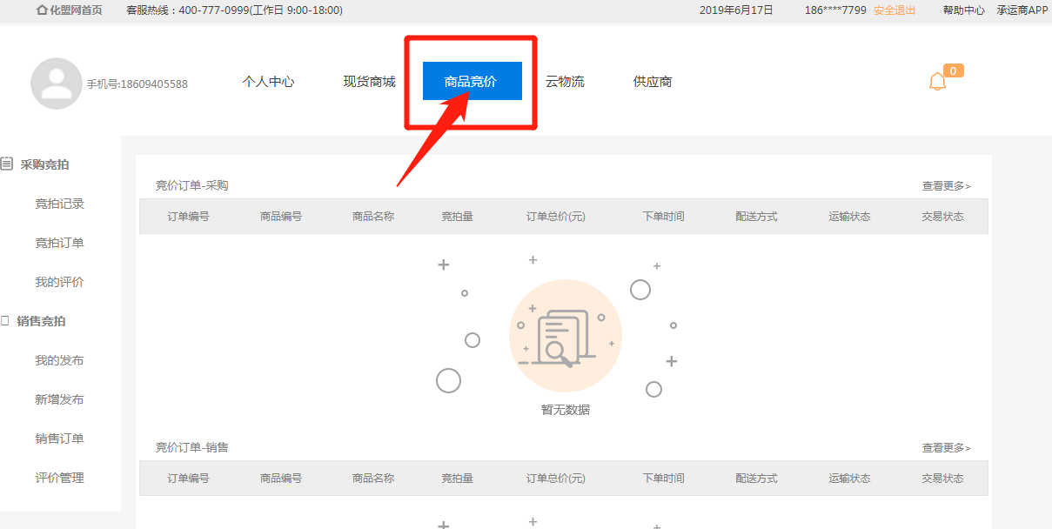Click 商品编号 header in 采购 table
1052x529 pixels.
pyautogui.click(x=281, y=217)
